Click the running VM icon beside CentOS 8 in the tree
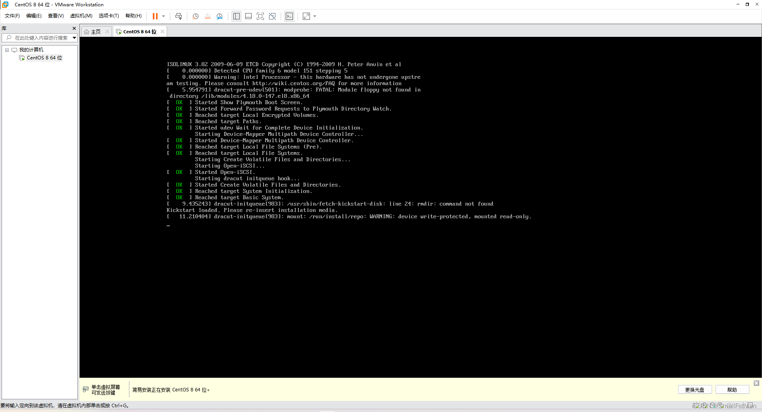The image size is (762, 412). click(x=22, y=58)
